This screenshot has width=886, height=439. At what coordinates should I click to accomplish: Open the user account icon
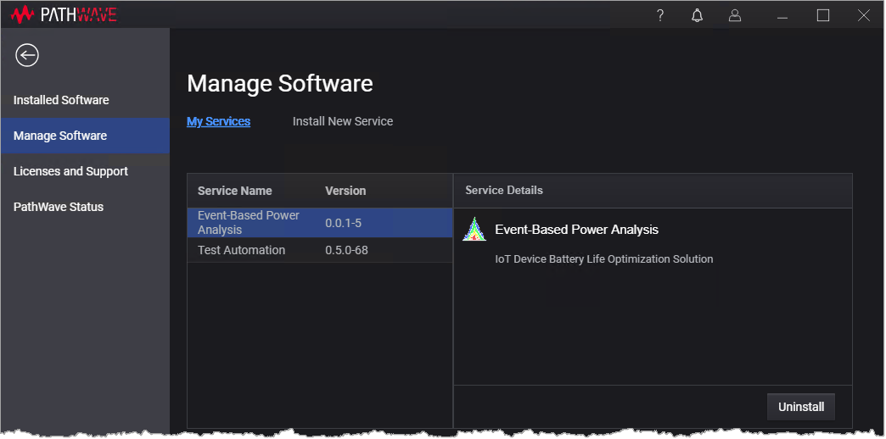[735, 15]
